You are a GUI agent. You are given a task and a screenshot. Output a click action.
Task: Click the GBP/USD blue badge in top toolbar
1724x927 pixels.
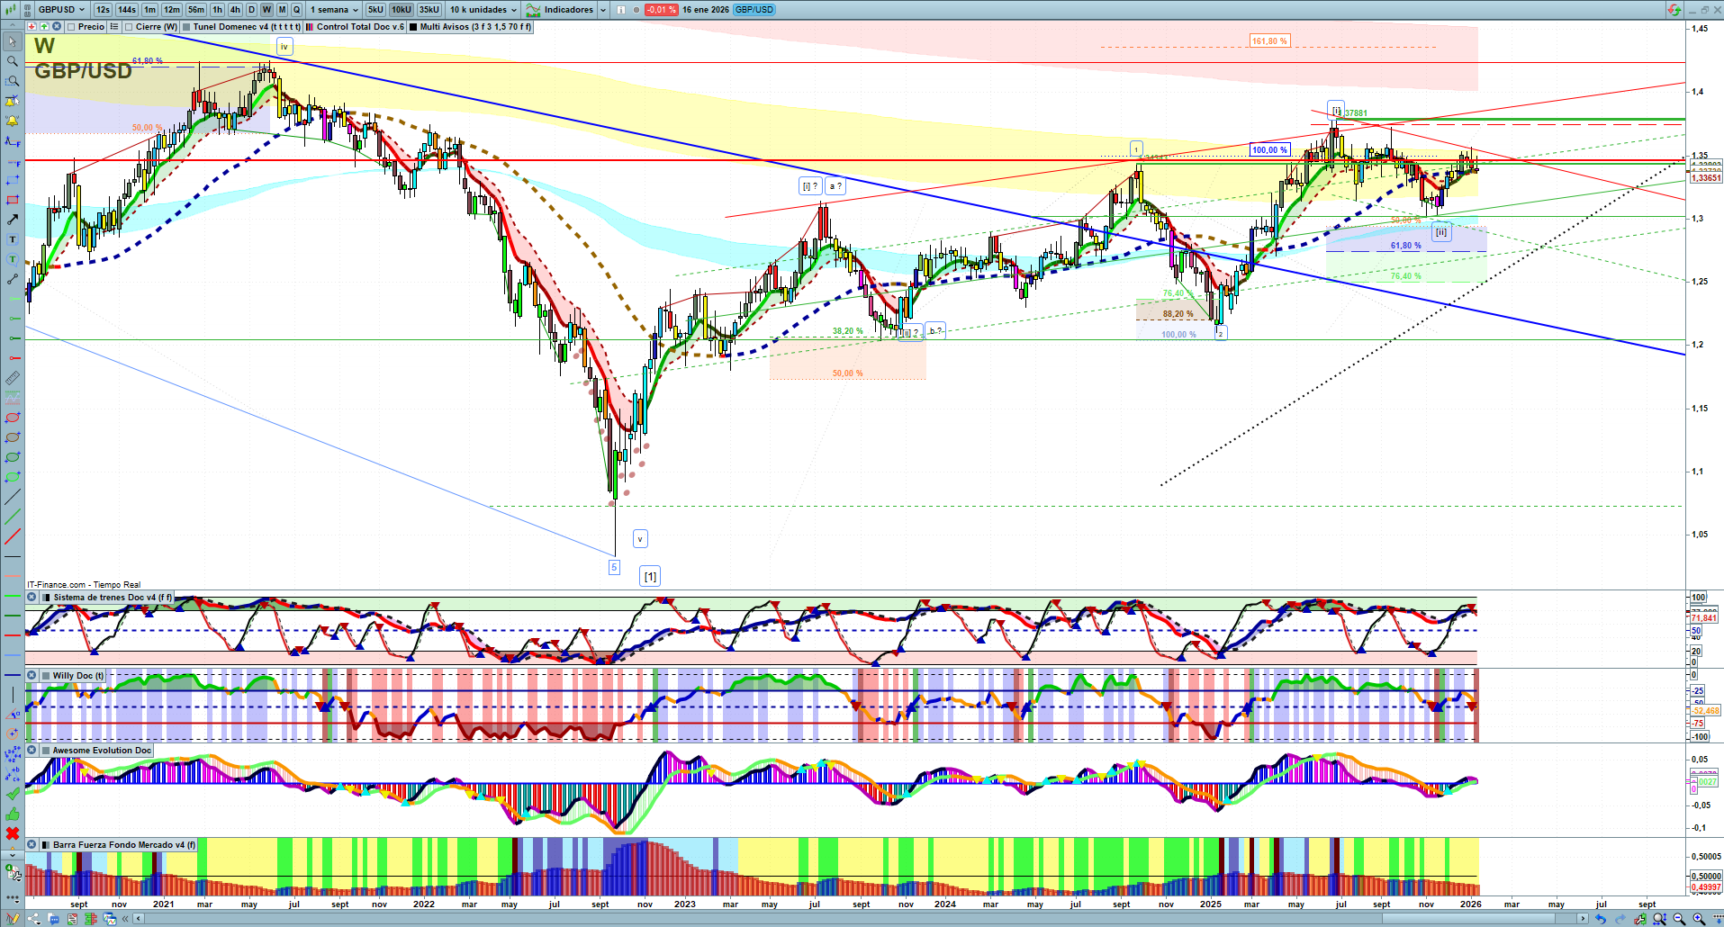click(754, 10)
